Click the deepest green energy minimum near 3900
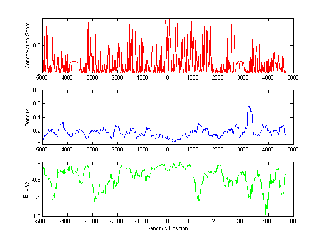 266,212
